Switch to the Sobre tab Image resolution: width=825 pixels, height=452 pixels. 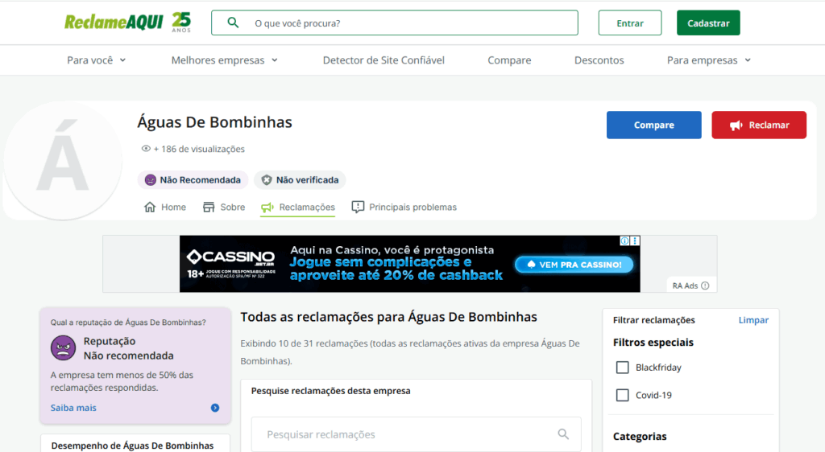(224, 207)
